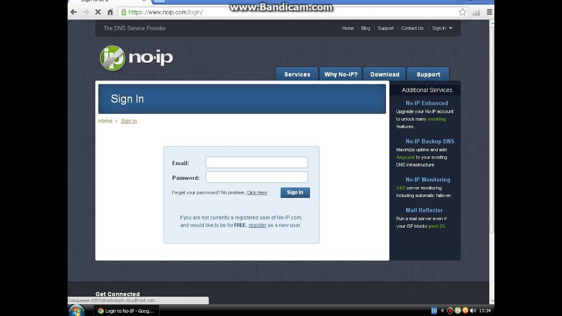Viewport: 562px width, 316px height.
Task: Open the Download tab
Action: (385, 74)
